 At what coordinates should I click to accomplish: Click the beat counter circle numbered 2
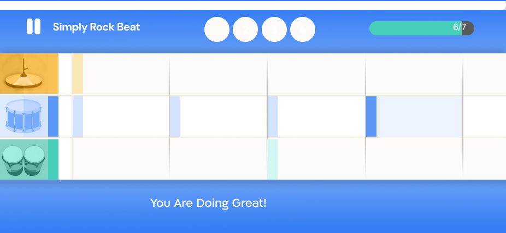245,29
